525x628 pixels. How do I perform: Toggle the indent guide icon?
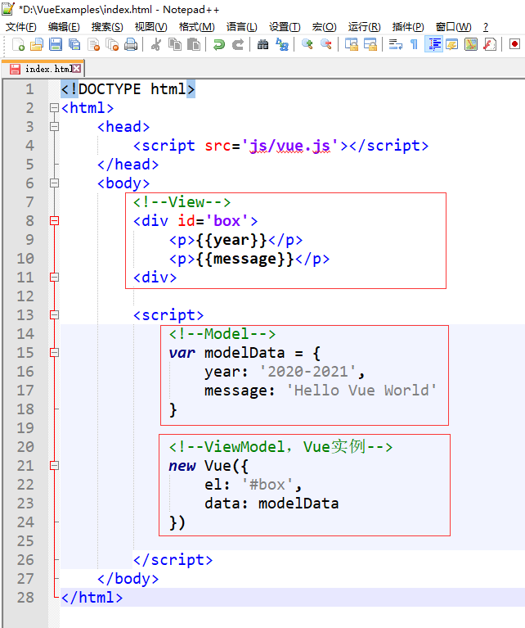pos(433,44)
